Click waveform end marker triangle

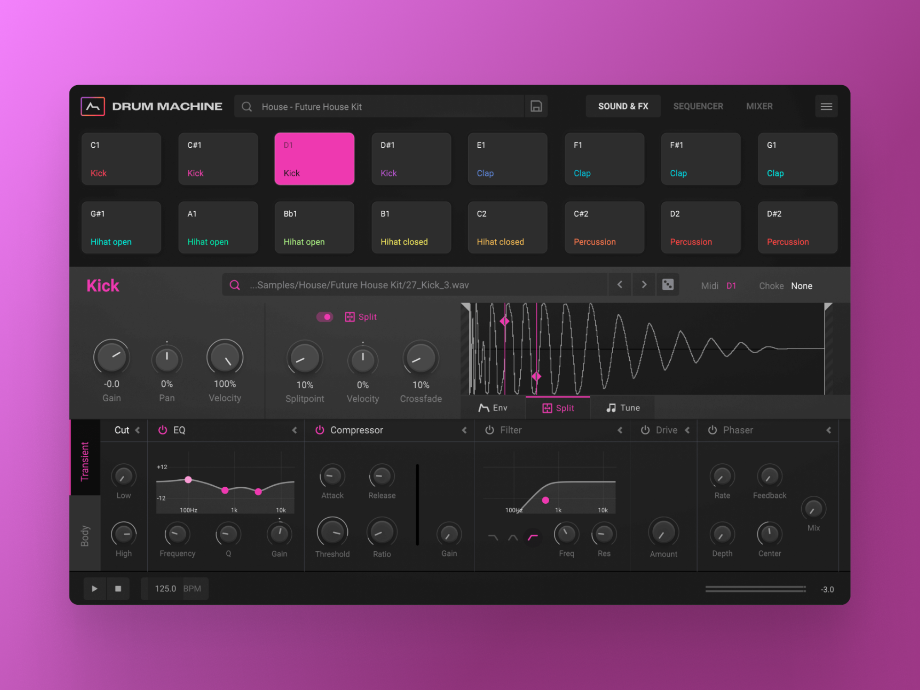[828, 307]
